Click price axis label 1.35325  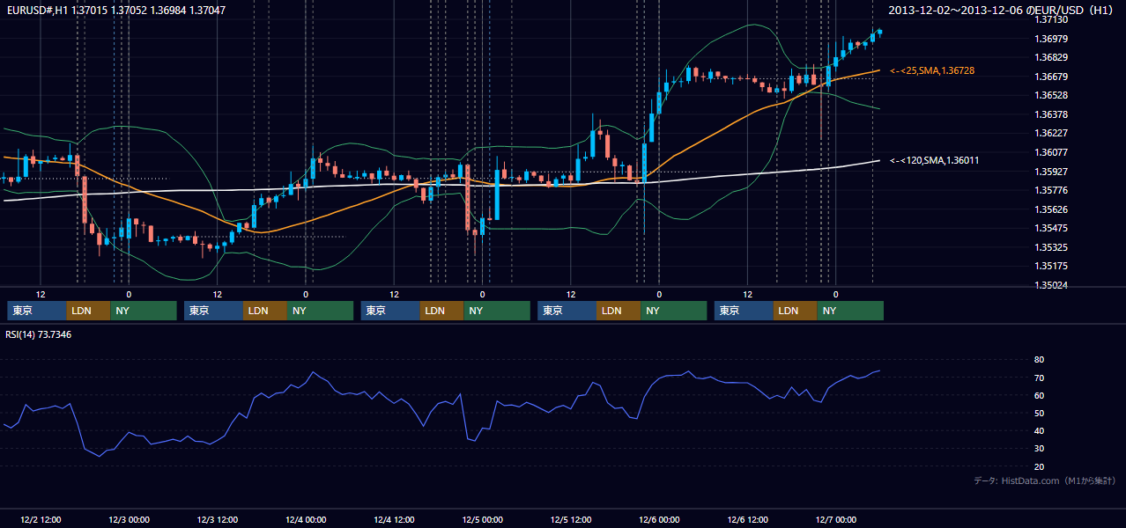(x=1051, y=247)
